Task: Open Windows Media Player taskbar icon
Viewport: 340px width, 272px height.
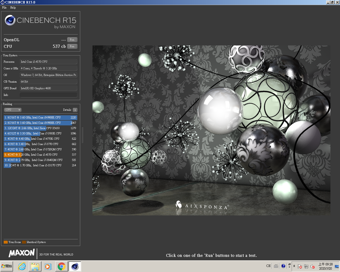Action: click(x=48, y=266)
